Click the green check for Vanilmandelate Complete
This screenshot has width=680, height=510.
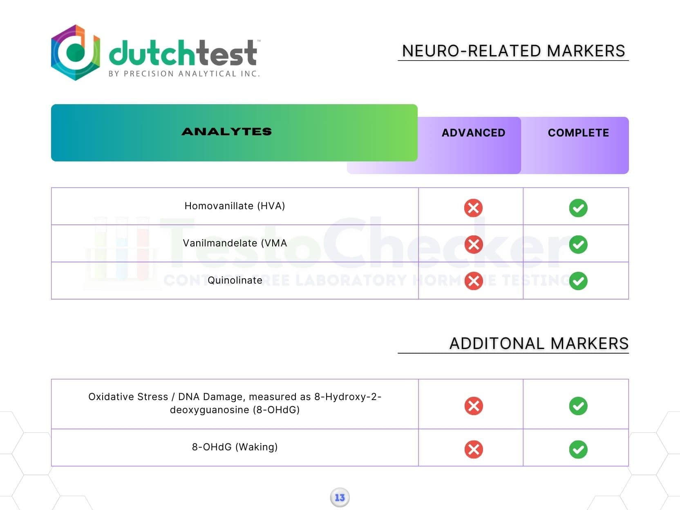coord(578,244)
